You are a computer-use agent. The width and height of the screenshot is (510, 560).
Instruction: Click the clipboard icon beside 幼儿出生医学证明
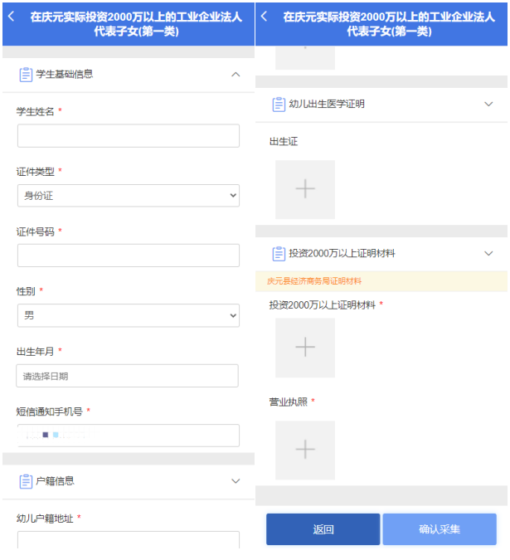point(279,104)
